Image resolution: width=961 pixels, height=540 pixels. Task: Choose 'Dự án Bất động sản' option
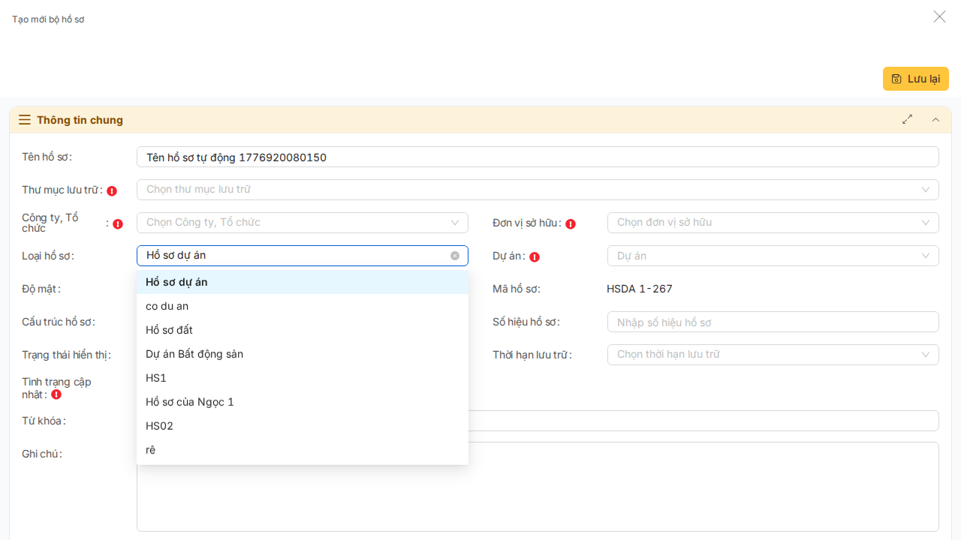pos(194,354)
